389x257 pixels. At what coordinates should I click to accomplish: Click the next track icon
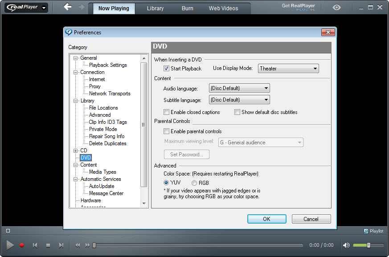[61, 245]
